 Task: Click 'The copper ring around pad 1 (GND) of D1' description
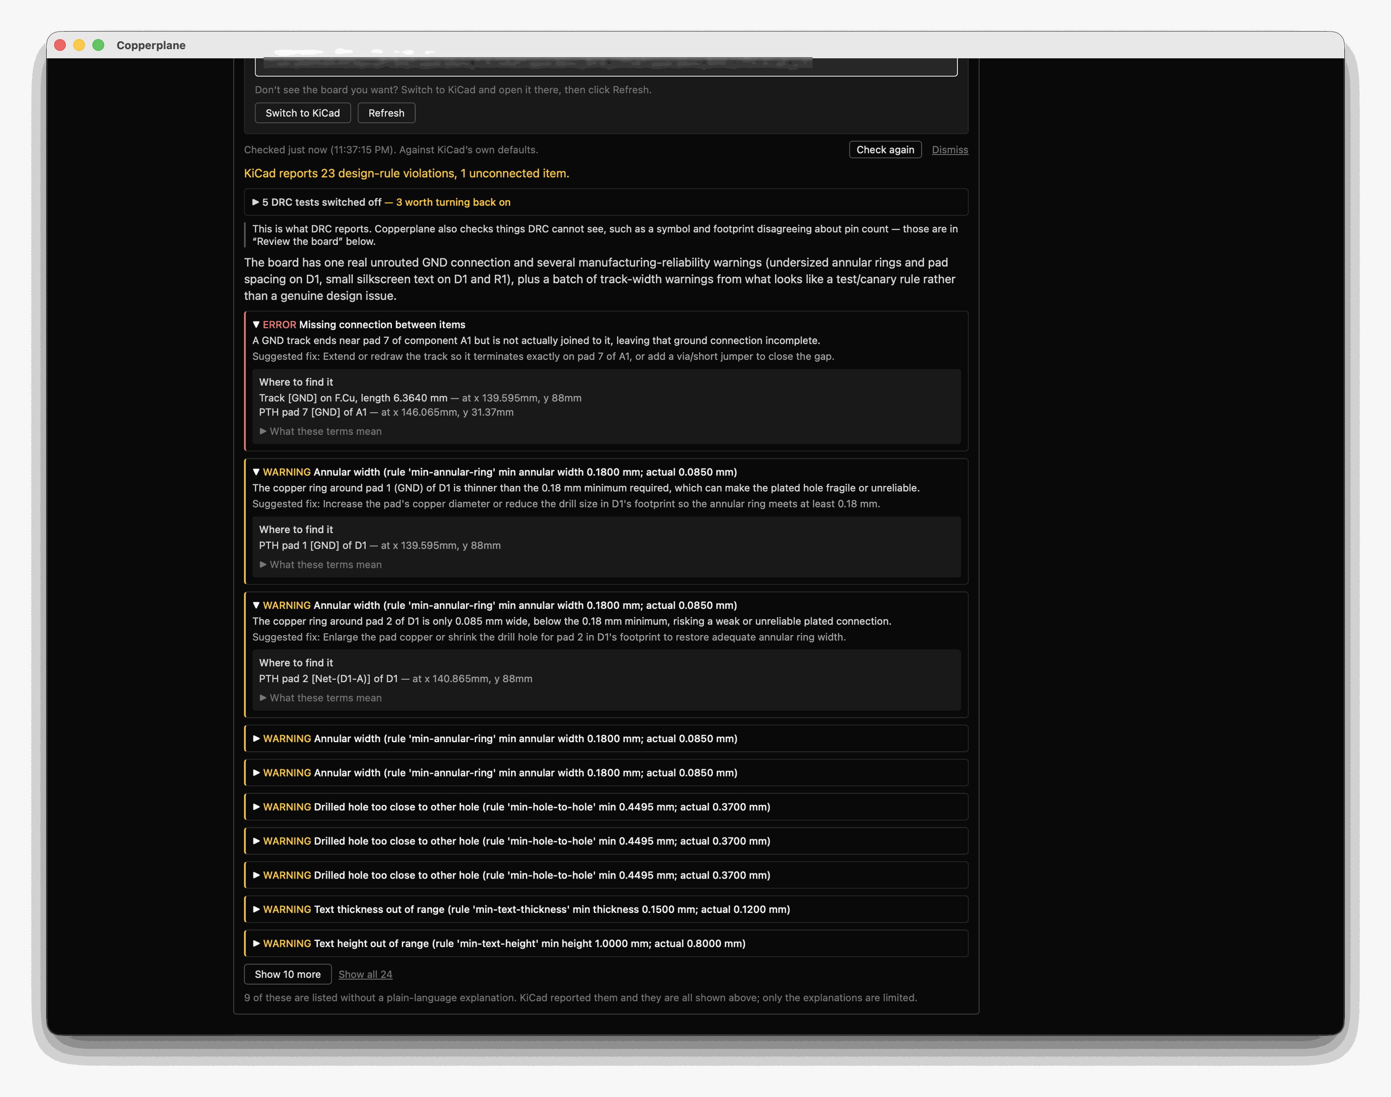(585, 488)
